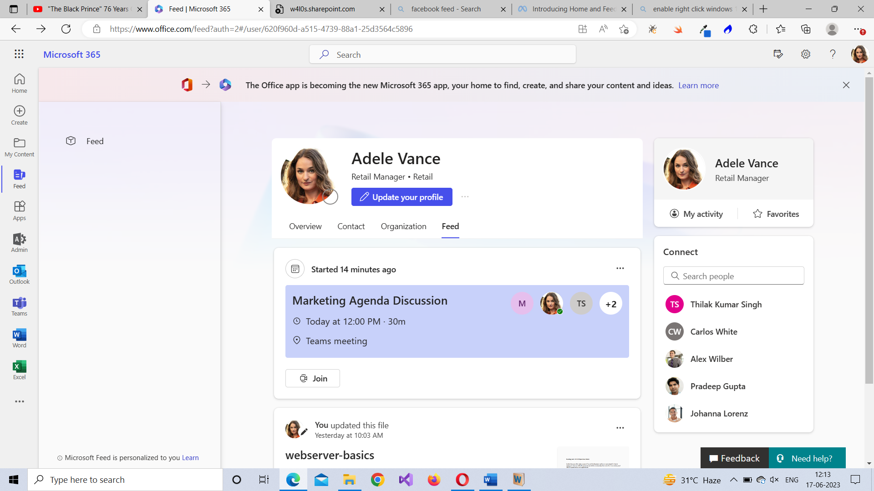874x491 pixels.
Task: Open the Admin center app
Action: 19,243
